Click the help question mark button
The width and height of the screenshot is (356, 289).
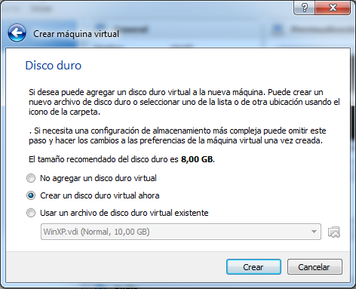(304, 8)
